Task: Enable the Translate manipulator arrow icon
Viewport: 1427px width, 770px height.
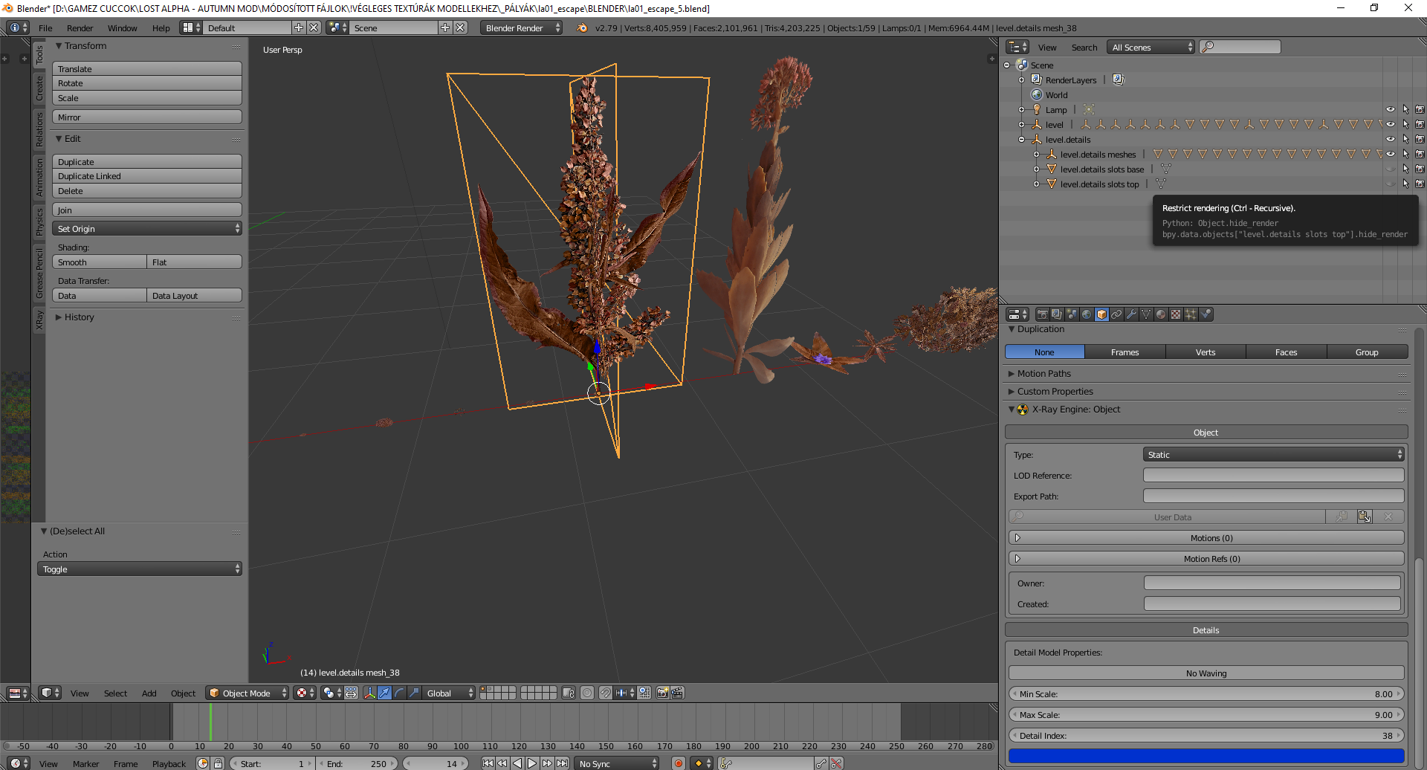Action: coord(385,693)
